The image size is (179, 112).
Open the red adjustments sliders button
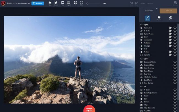89,109
